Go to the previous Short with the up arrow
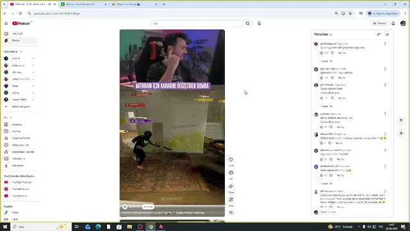This screenshot has height=231, width=410. 401,121
